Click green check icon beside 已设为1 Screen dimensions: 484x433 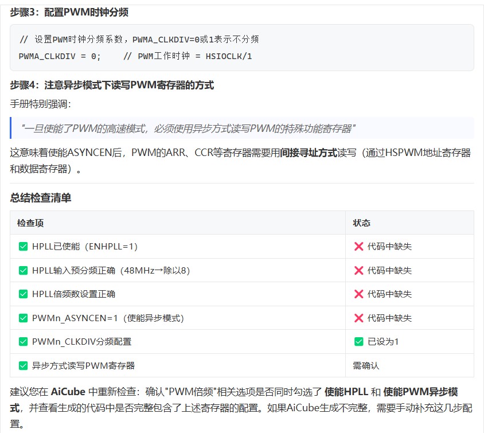click(x=358, y=342)
